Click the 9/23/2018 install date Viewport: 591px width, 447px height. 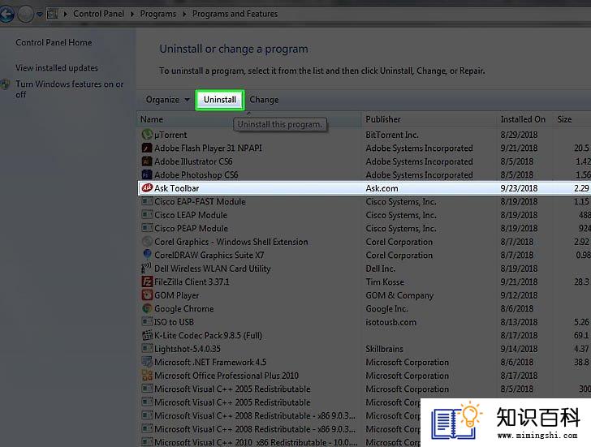519,188
